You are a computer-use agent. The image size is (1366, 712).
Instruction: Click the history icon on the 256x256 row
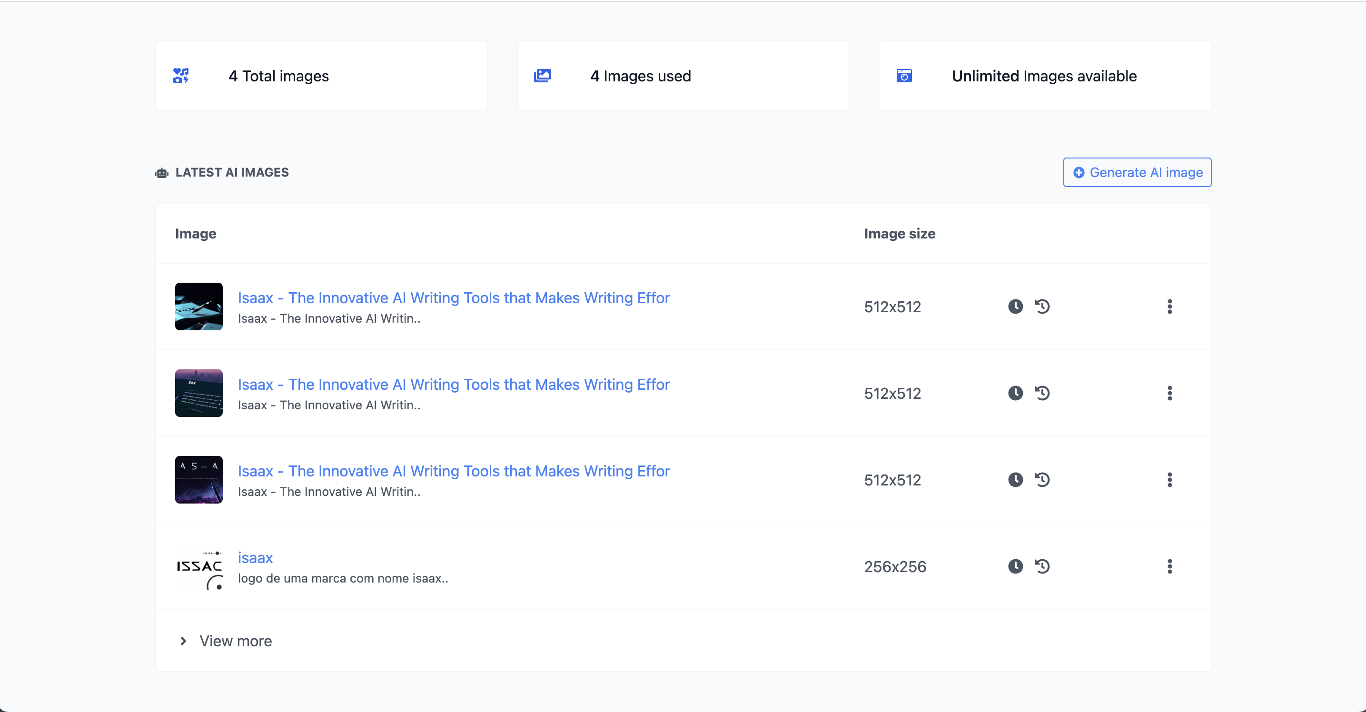1042,566
